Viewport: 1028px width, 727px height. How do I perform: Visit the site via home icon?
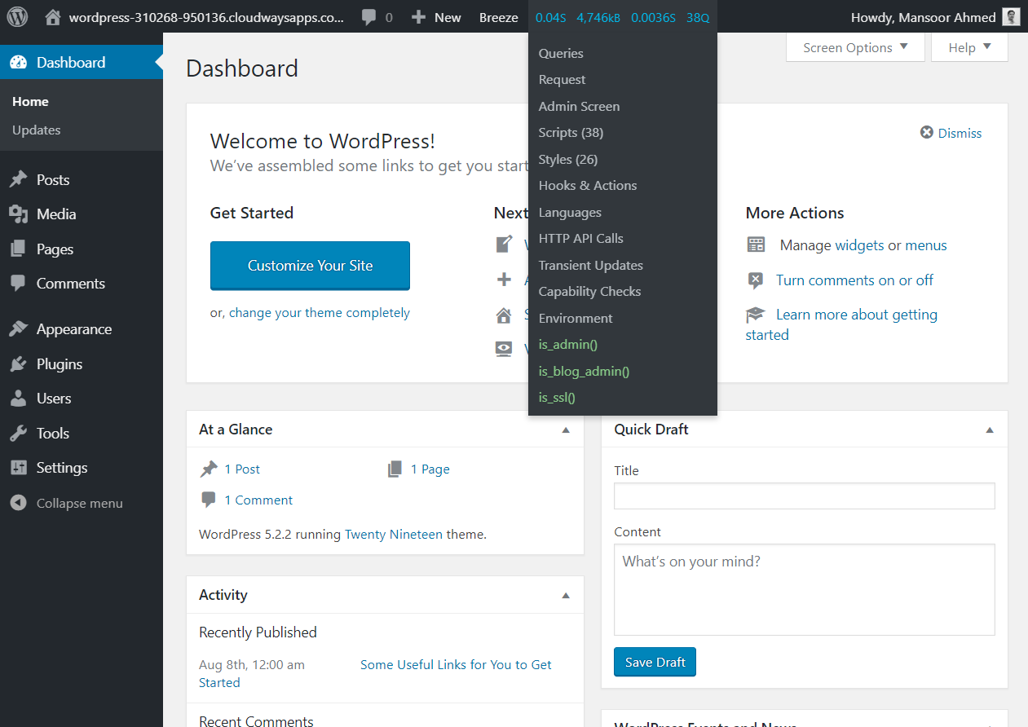pos(53,17)
